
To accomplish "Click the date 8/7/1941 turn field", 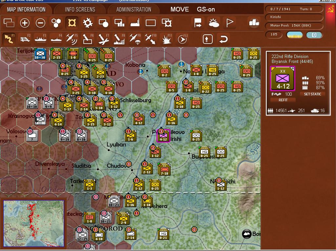I will pyautogui.click(x=294, y=9).
